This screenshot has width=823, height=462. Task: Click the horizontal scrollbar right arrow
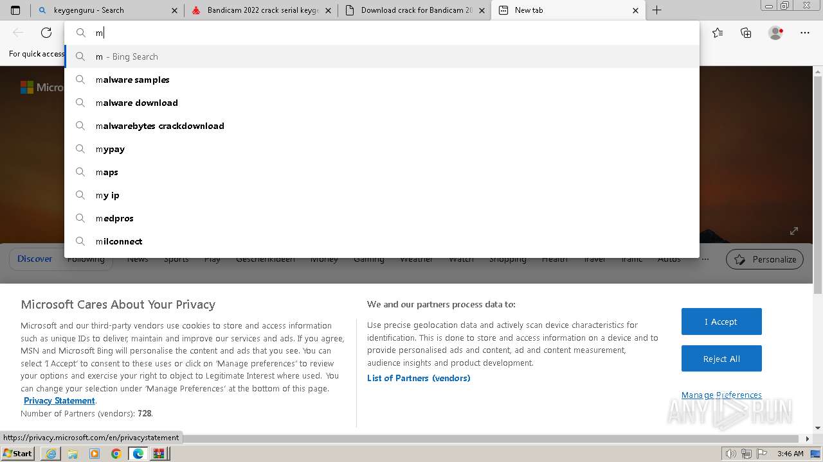pyautogui.click(x=808, y=439)
